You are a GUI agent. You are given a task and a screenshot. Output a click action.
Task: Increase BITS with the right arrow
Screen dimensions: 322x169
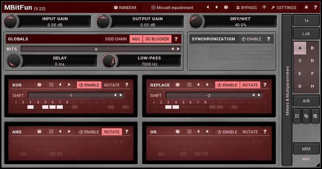(x=178, y=49)
